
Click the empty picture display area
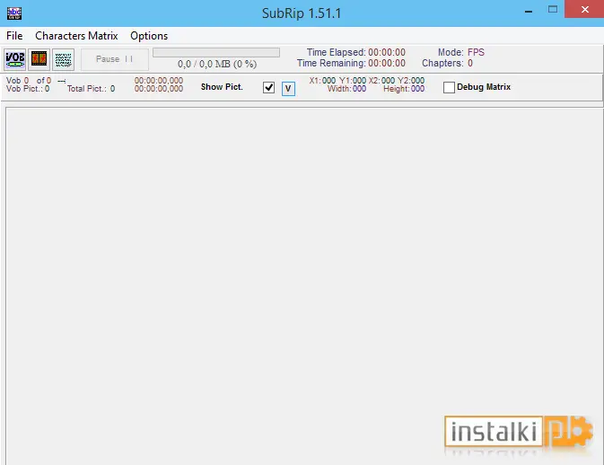point(304,285)
